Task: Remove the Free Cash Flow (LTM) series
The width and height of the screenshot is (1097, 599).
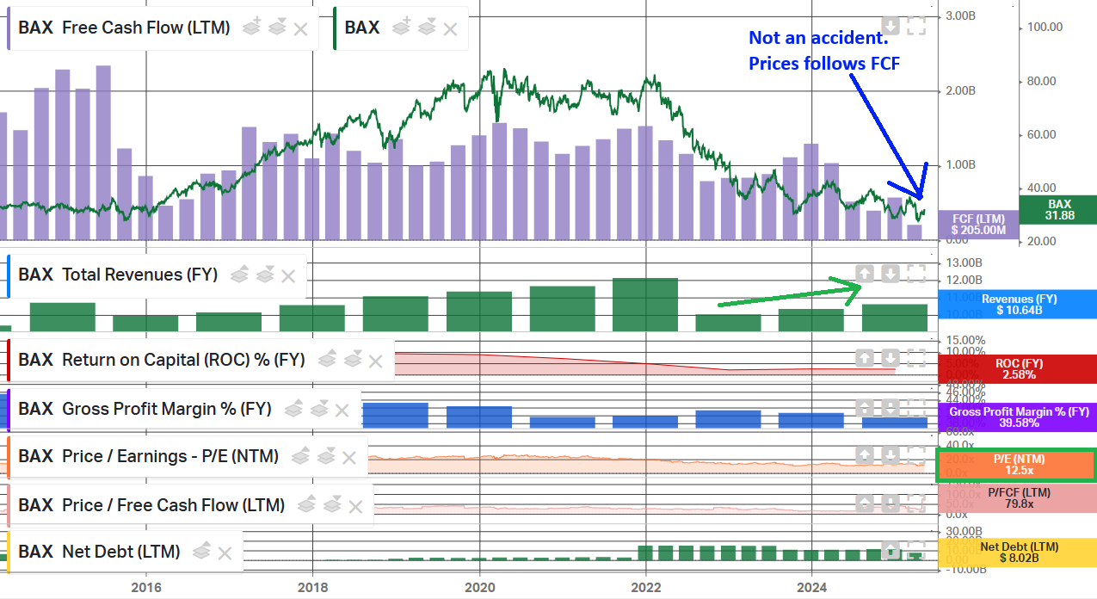Action: (300, 28)
